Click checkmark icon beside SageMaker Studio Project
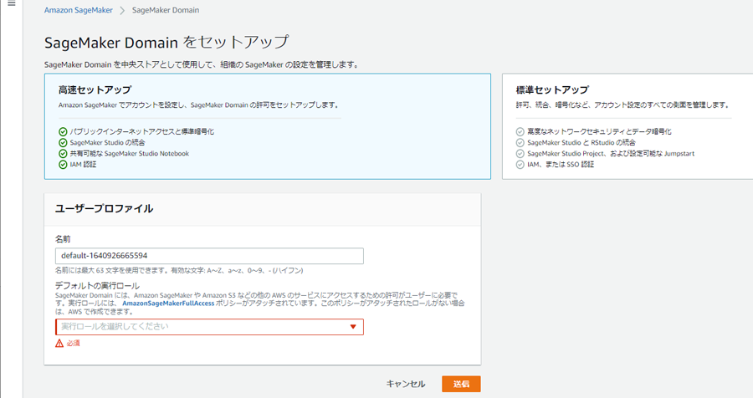This screenshot has width=753, height=398. pos(520,154)
